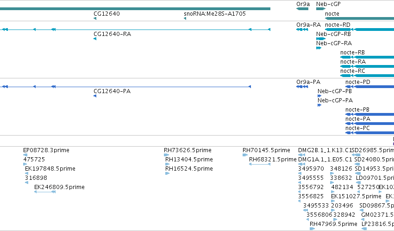
Task: Select the RH70145.5prime EST marker
Action: coord(245,155)
